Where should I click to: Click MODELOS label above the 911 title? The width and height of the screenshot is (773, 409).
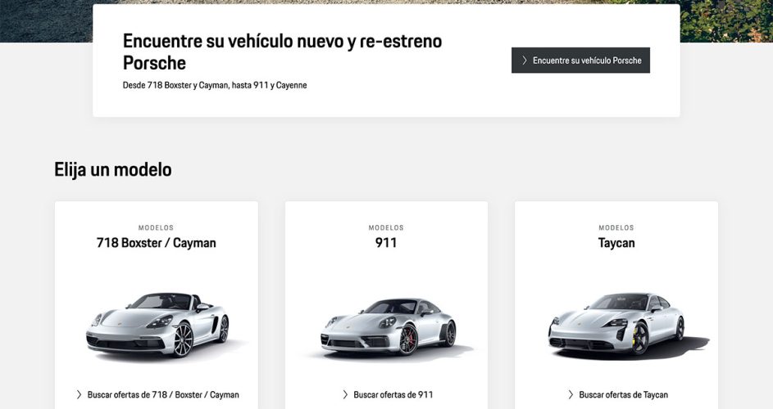tap(386, 228)
